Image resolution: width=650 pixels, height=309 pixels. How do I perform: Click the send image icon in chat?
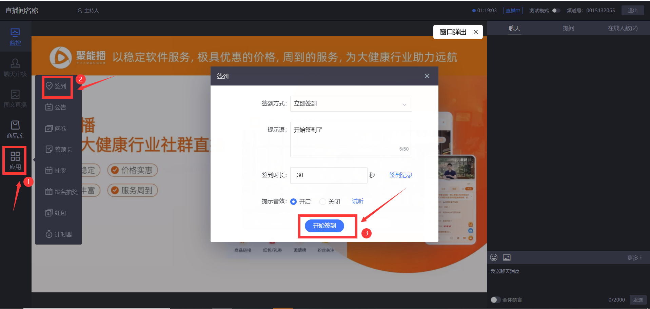tap(507, 257)
